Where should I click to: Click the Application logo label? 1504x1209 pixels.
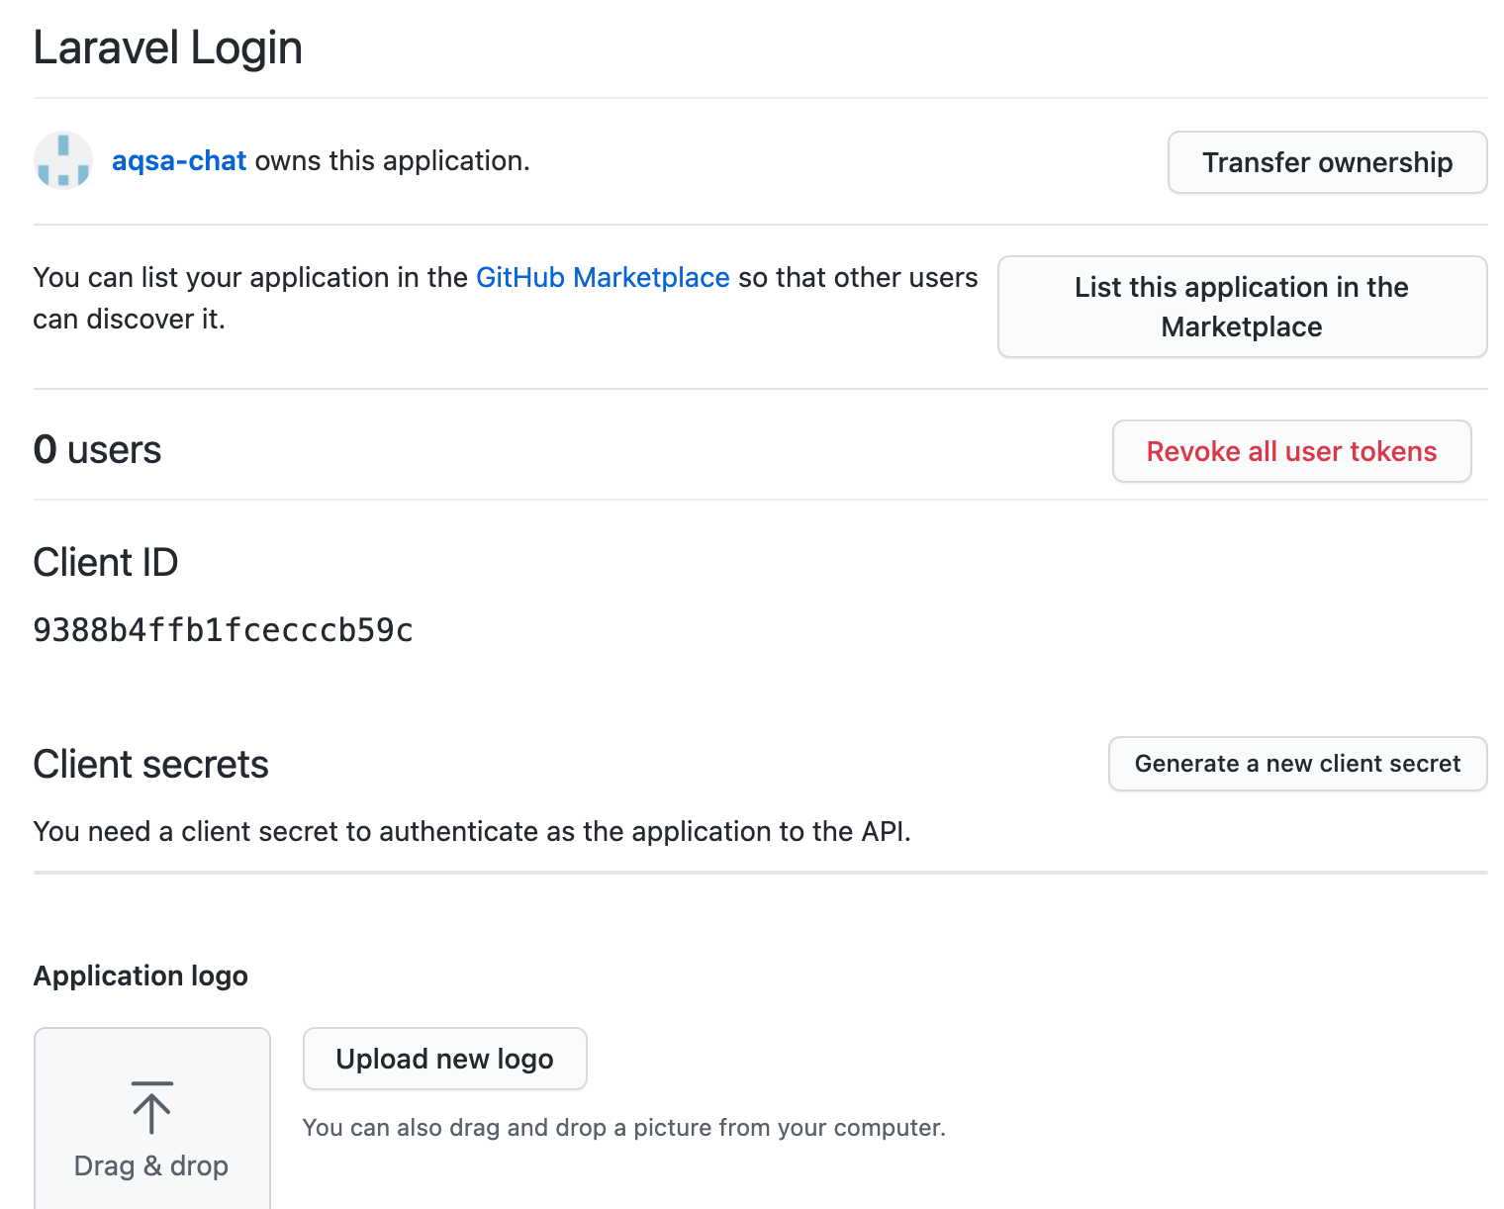pos(141,976)
